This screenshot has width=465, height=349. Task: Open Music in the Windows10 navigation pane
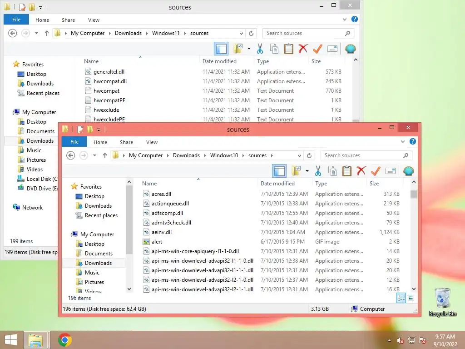[92, 273]
